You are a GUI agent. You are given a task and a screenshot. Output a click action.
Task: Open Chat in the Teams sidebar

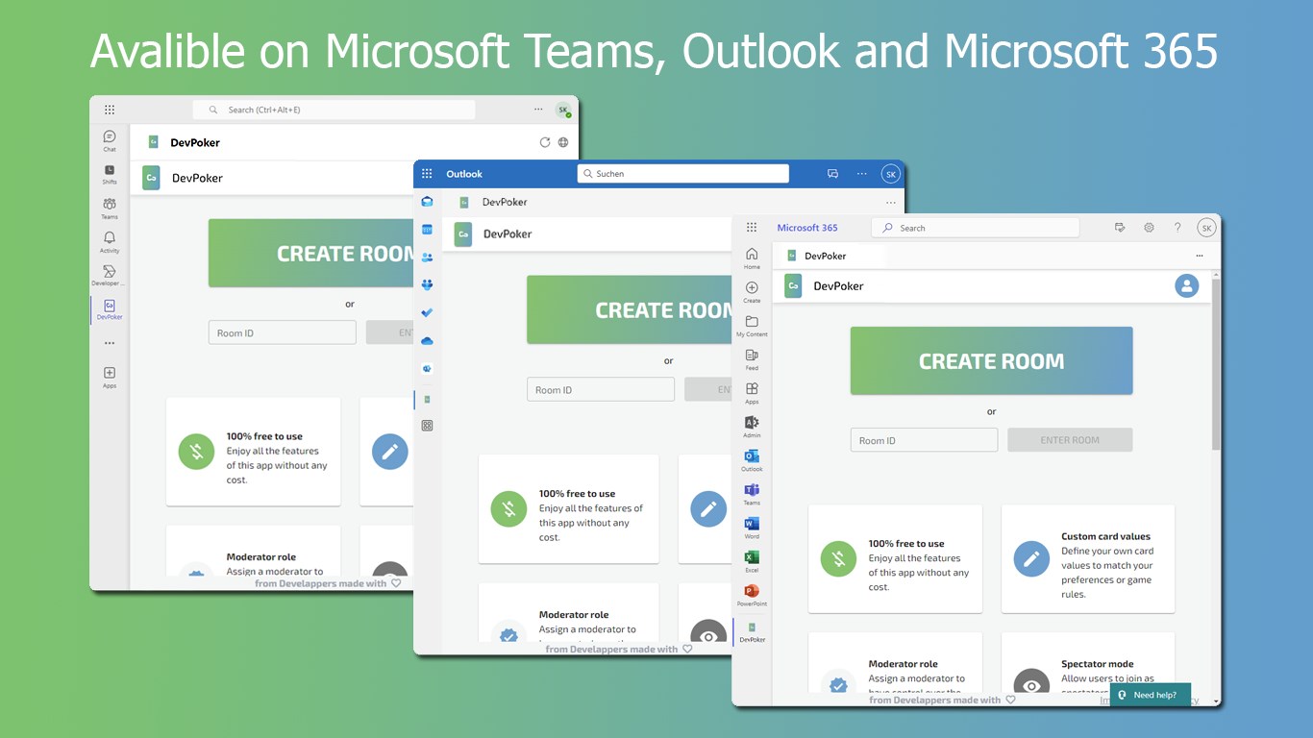[110, 140]
